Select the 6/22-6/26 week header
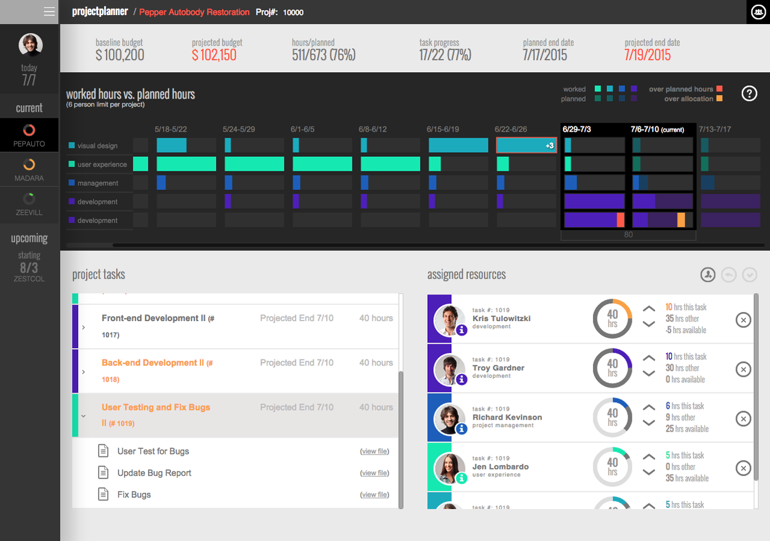Image resolution: width=770 pixels, height=541 pixels. coord(511,129)
